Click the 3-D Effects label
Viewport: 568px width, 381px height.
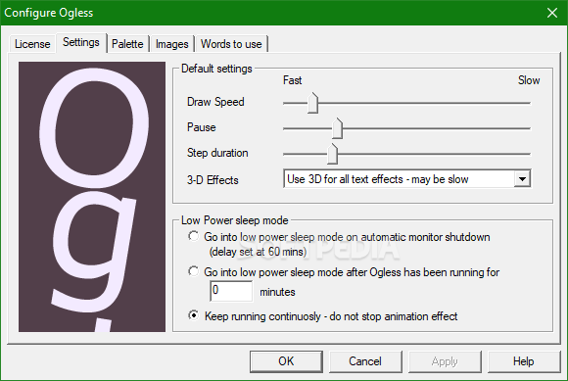213,180
